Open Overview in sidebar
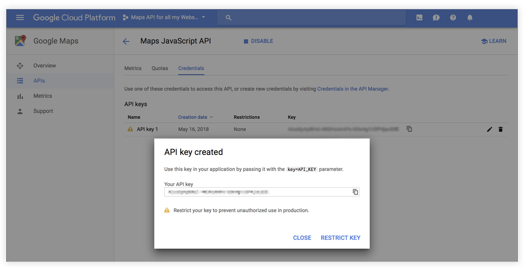The width and height of the screenshot is (524, 268). click(x=45, y=65)
